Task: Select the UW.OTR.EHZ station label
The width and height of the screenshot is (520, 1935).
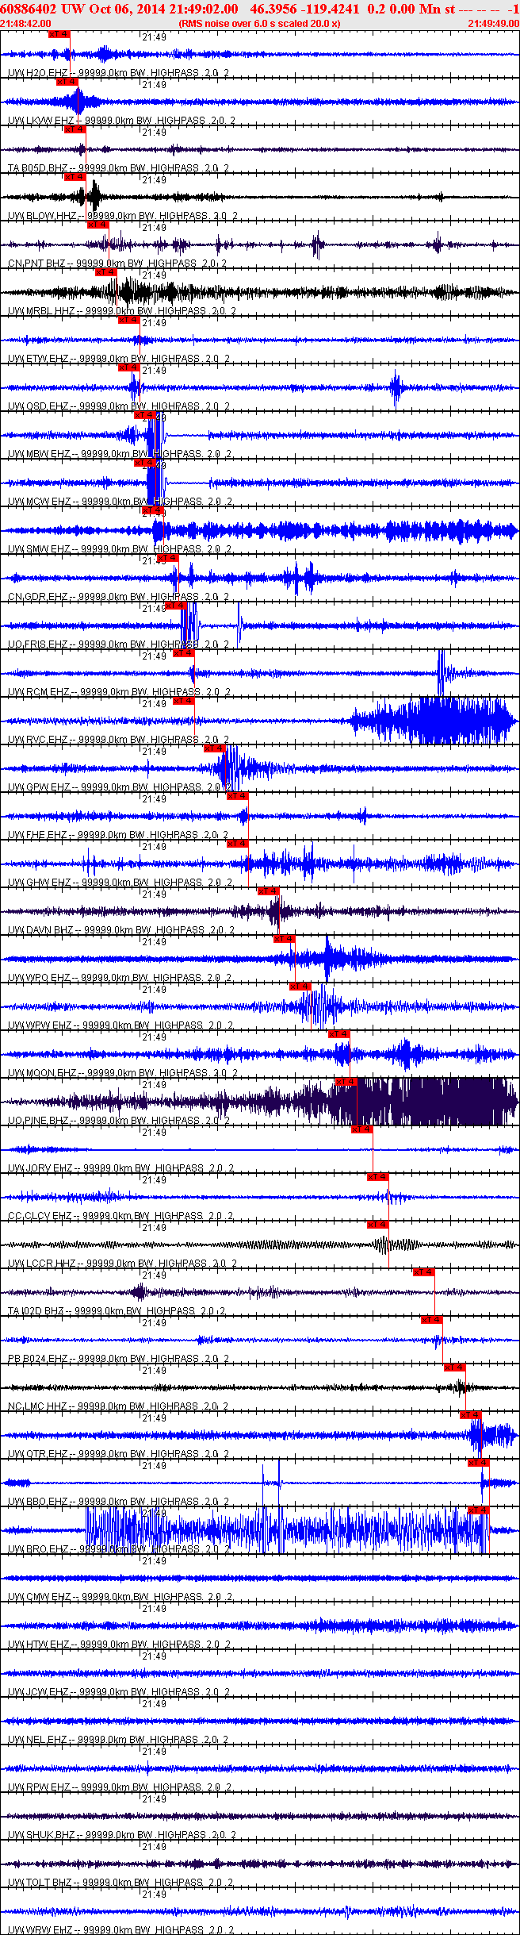Action: (119, 1454)
